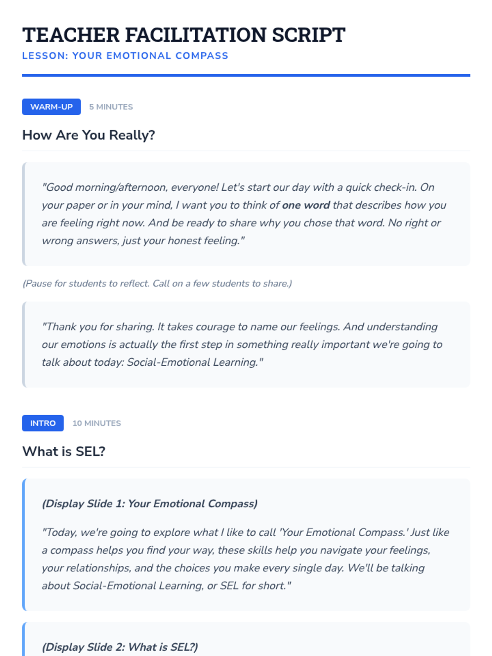
Task: Click the 5 MINUTES duration label
Action: coord(111,107)
